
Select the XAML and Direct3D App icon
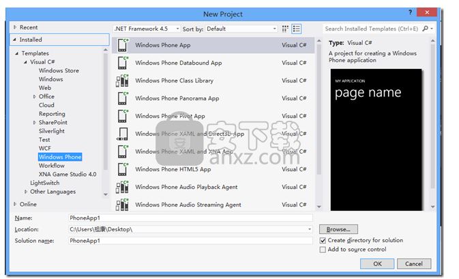pos(122,134)
